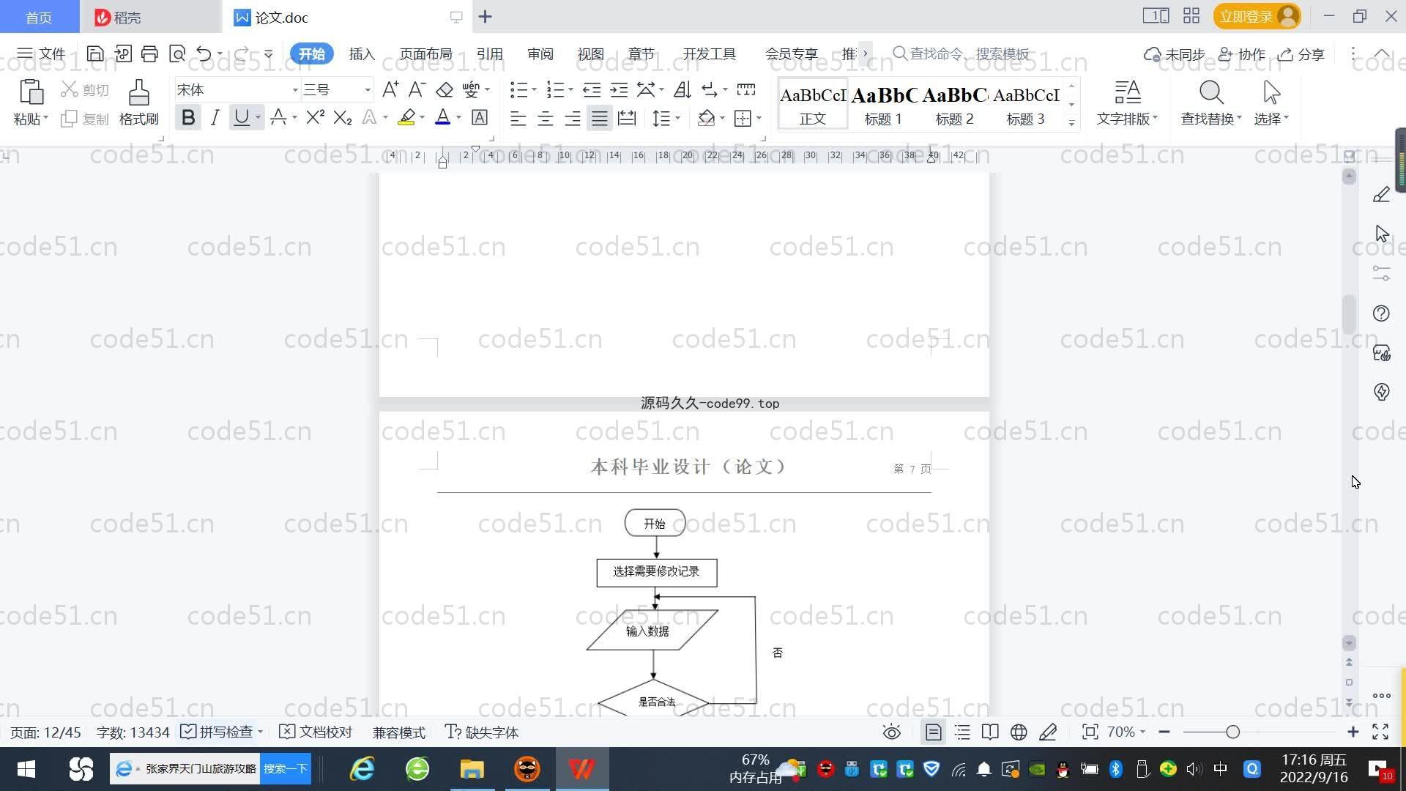Expand bullet list options arrow
The height and width of the screenshot is (791, 1406).
click(x=534, y=90)
